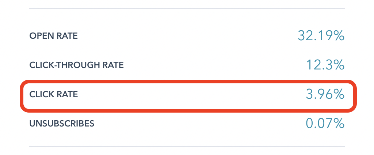Click the UNSUBSCRIBES label
This screenshot has height=155, width=374.
click(62, 124)
